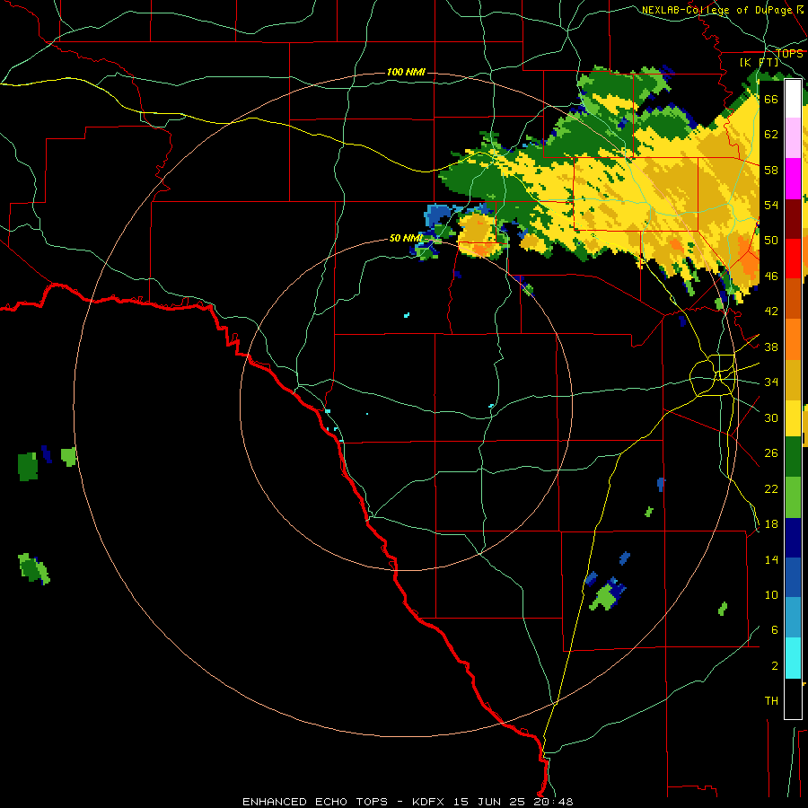
Task: Click the yellow legend swatch
Action: point(793,417)
